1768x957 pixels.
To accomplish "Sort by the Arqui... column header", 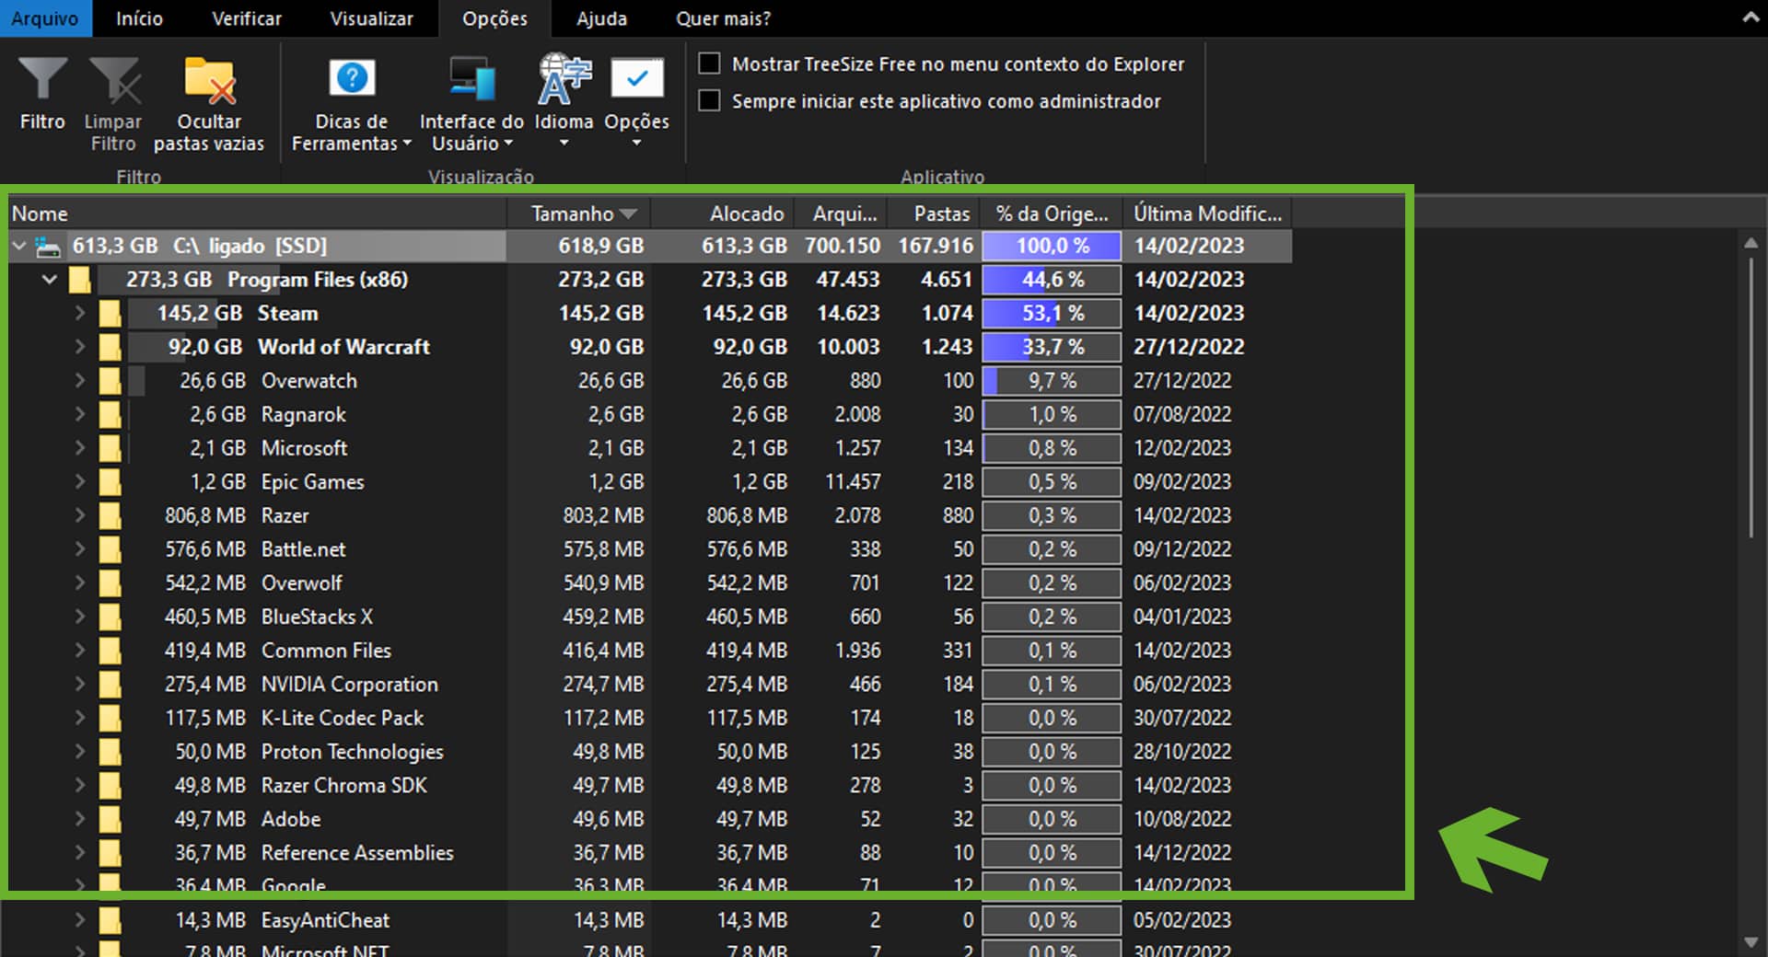I will point(841,213).
